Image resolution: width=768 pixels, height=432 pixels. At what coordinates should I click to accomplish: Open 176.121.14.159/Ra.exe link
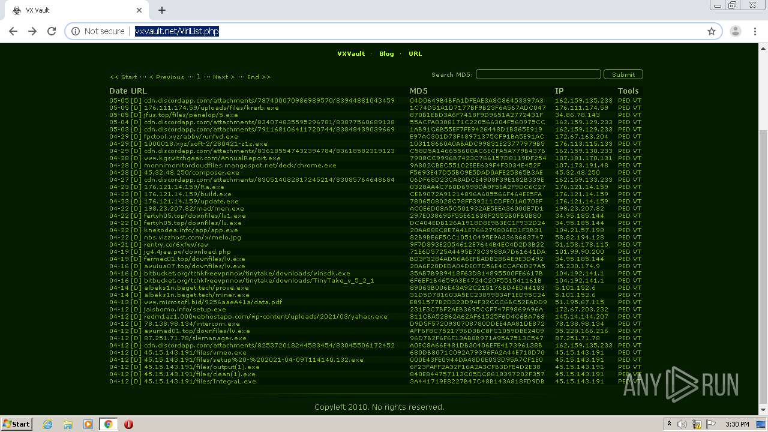pyautogui.click(x=184, y=187)
